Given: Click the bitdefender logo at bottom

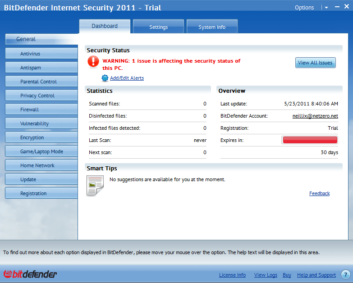Looking at the screenshot, I should click(x=30, y=274).
